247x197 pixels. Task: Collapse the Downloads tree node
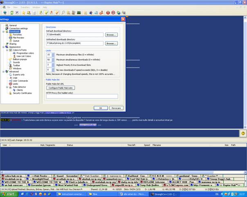point(3,31)
